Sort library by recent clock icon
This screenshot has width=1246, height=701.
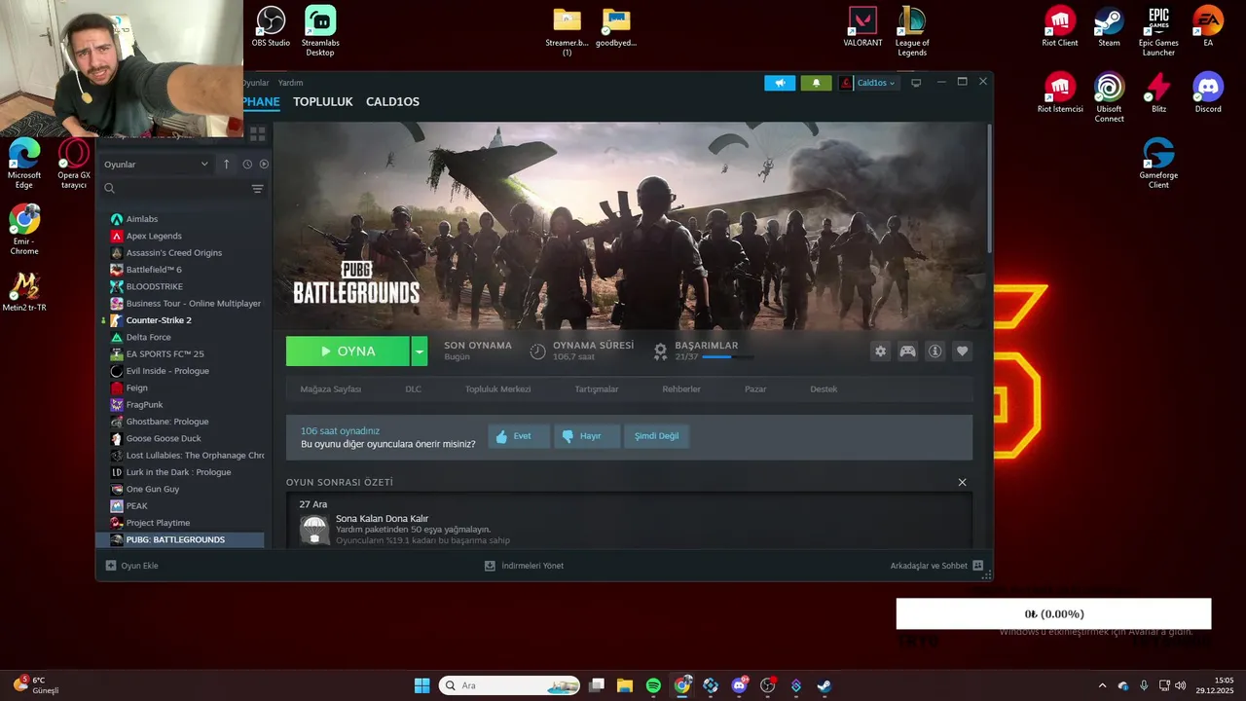point(247,165)
